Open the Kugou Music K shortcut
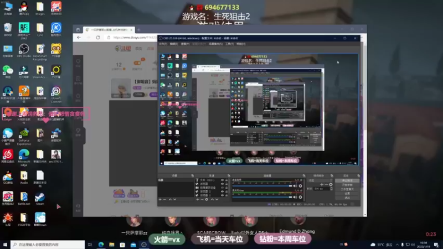 pyautogui.click(x=56, y=29)
